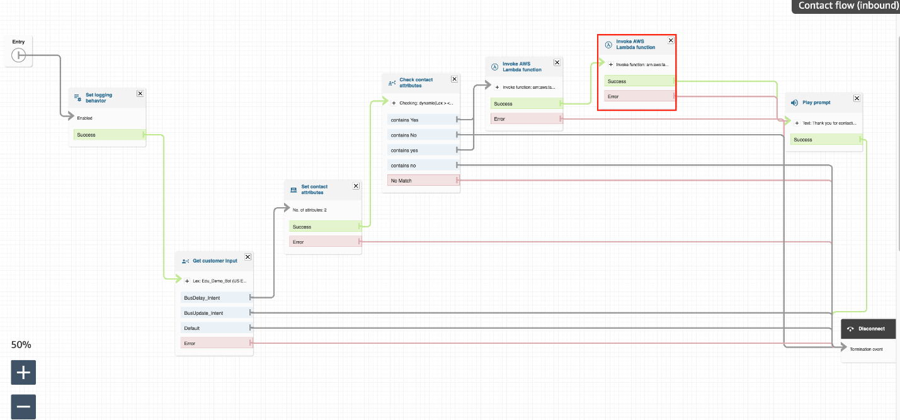Click the Entry label

(x=18, y=42)
